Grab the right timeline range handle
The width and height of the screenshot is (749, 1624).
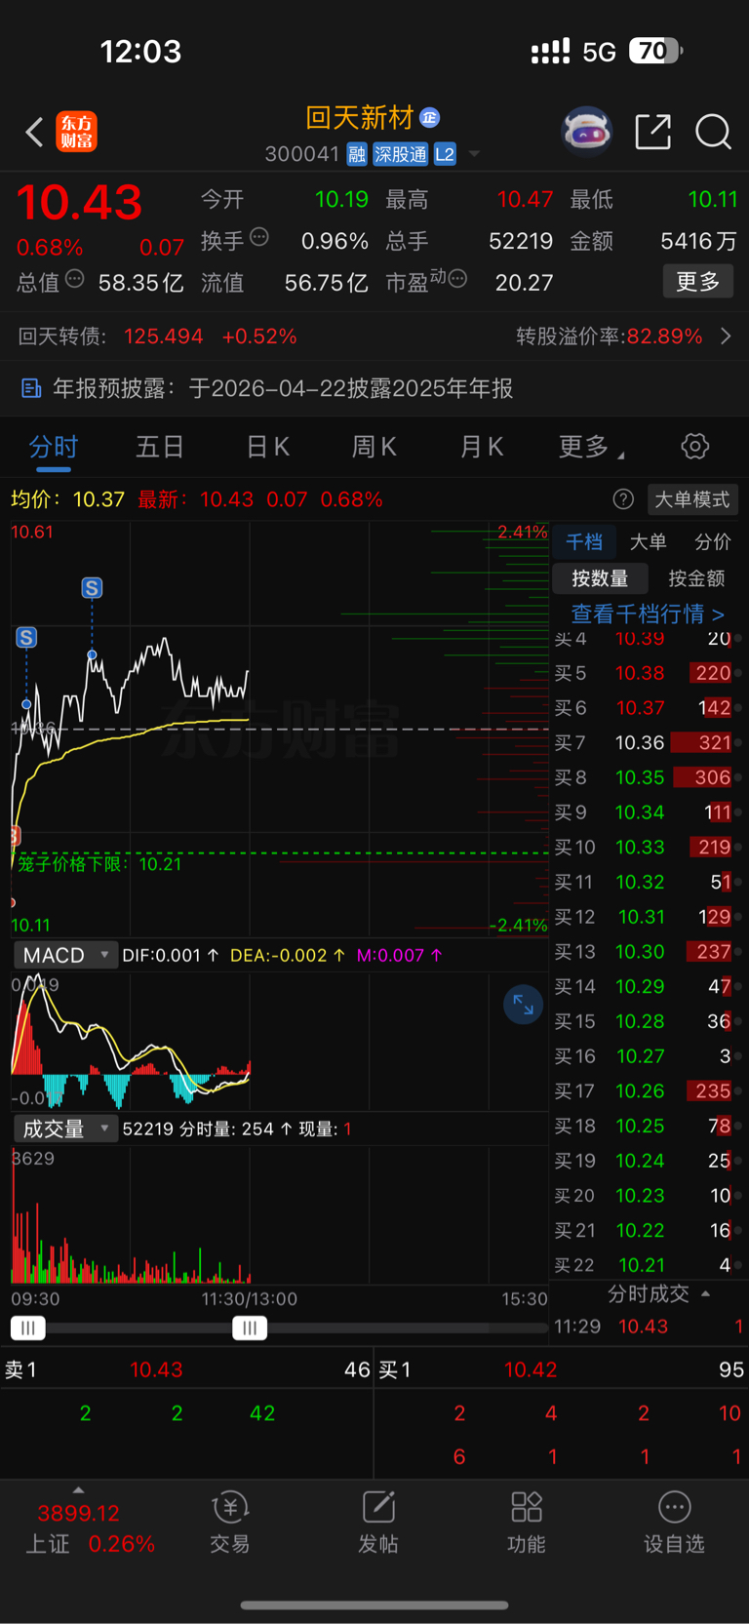coord(250,1327)
